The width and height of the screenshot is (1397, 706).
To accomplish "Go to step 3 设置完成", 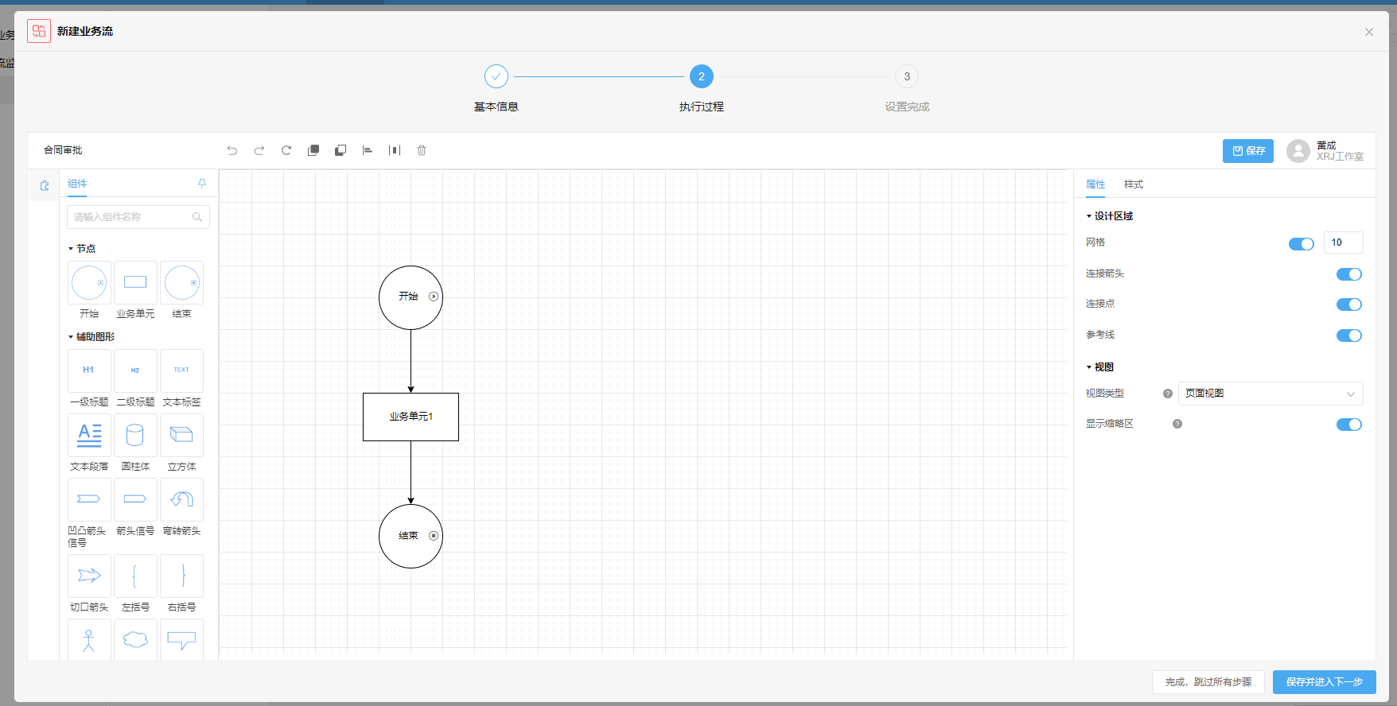I will [x=907, y=76].
